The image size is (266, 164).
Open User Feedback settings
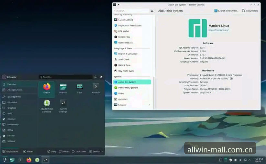132,43
